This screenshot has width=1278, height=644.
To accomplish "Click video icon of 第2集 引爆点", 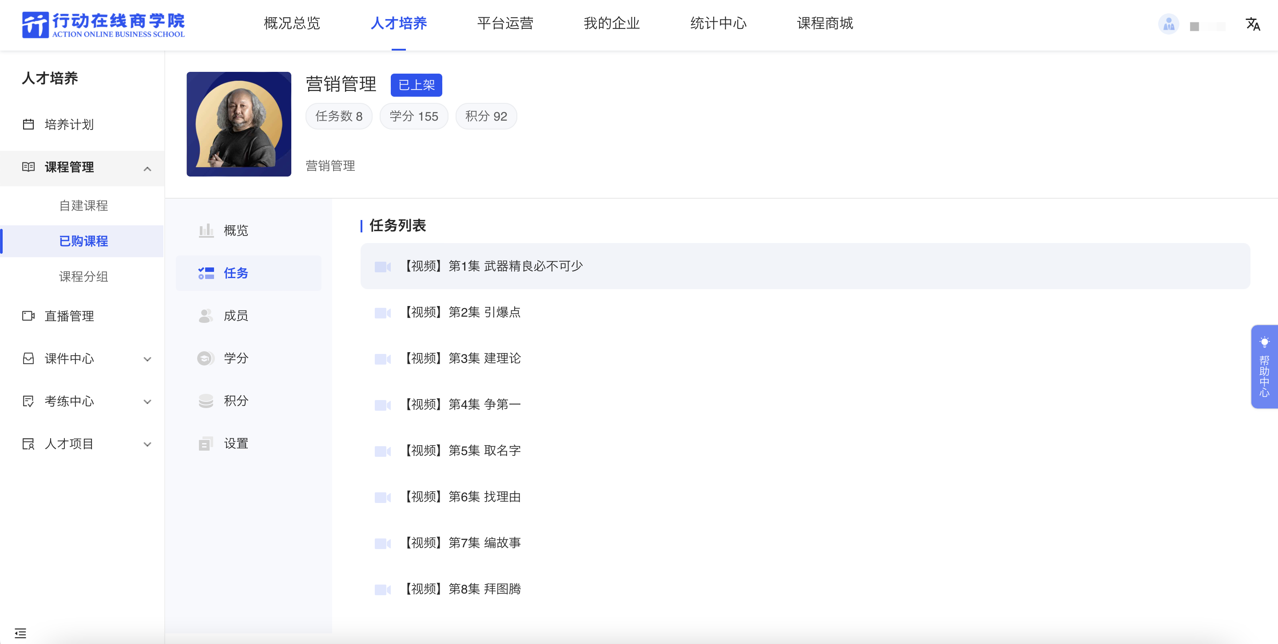I will tap(382, 313).
